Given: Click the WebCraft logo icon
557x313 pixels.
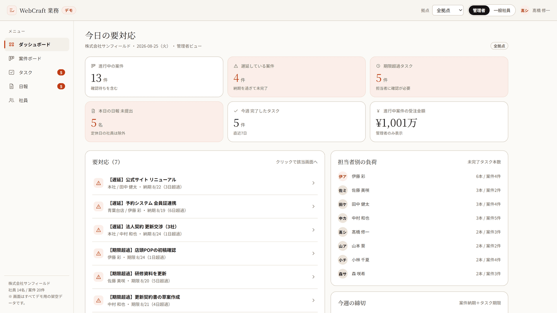Looking at the screenshot, I should [12, 10].
